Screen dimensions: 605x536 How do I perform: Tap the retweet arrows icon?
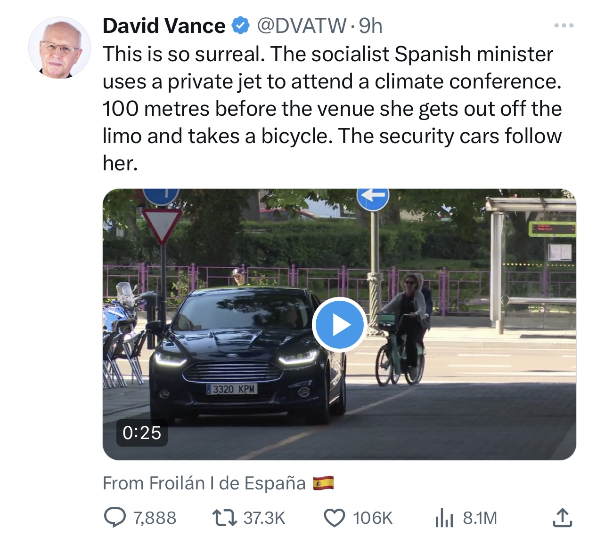(x=224, y=518)
